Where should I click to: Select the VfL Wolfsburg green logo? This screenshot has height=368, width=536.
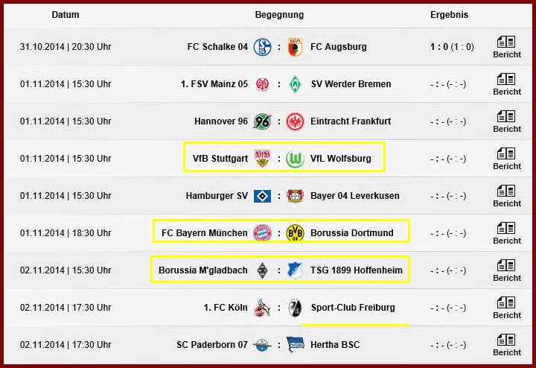pyautogui.click(x=295, y=159)
